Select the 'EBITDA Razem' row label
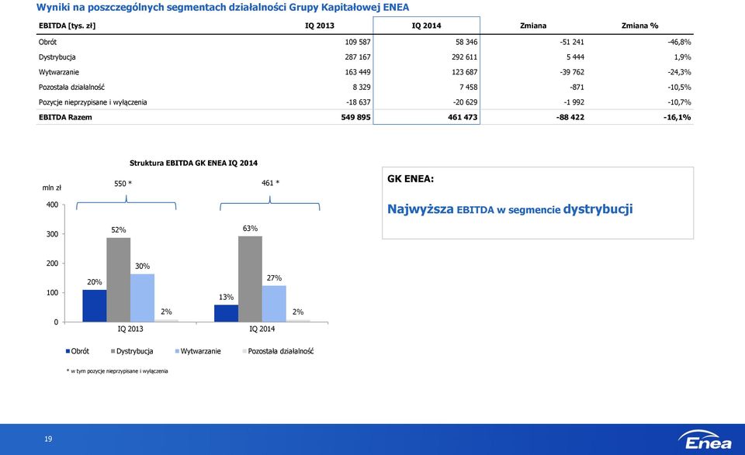The height and width of the screenshot is (455, 745). point(65,117)
